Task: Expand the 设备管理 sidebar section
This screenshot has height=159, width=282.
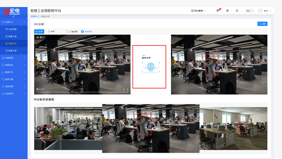Action: click(13, 58)
